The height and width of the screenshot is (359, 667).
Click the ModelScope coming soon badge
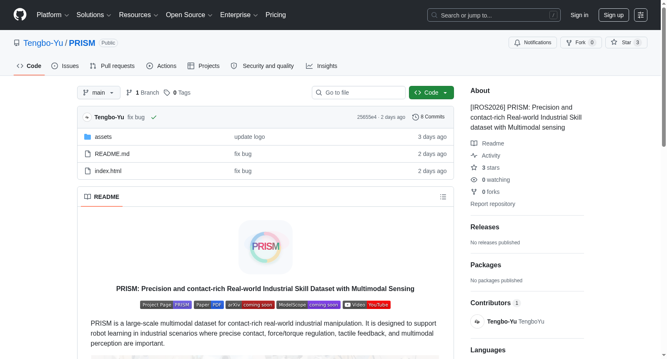[308, 305]
